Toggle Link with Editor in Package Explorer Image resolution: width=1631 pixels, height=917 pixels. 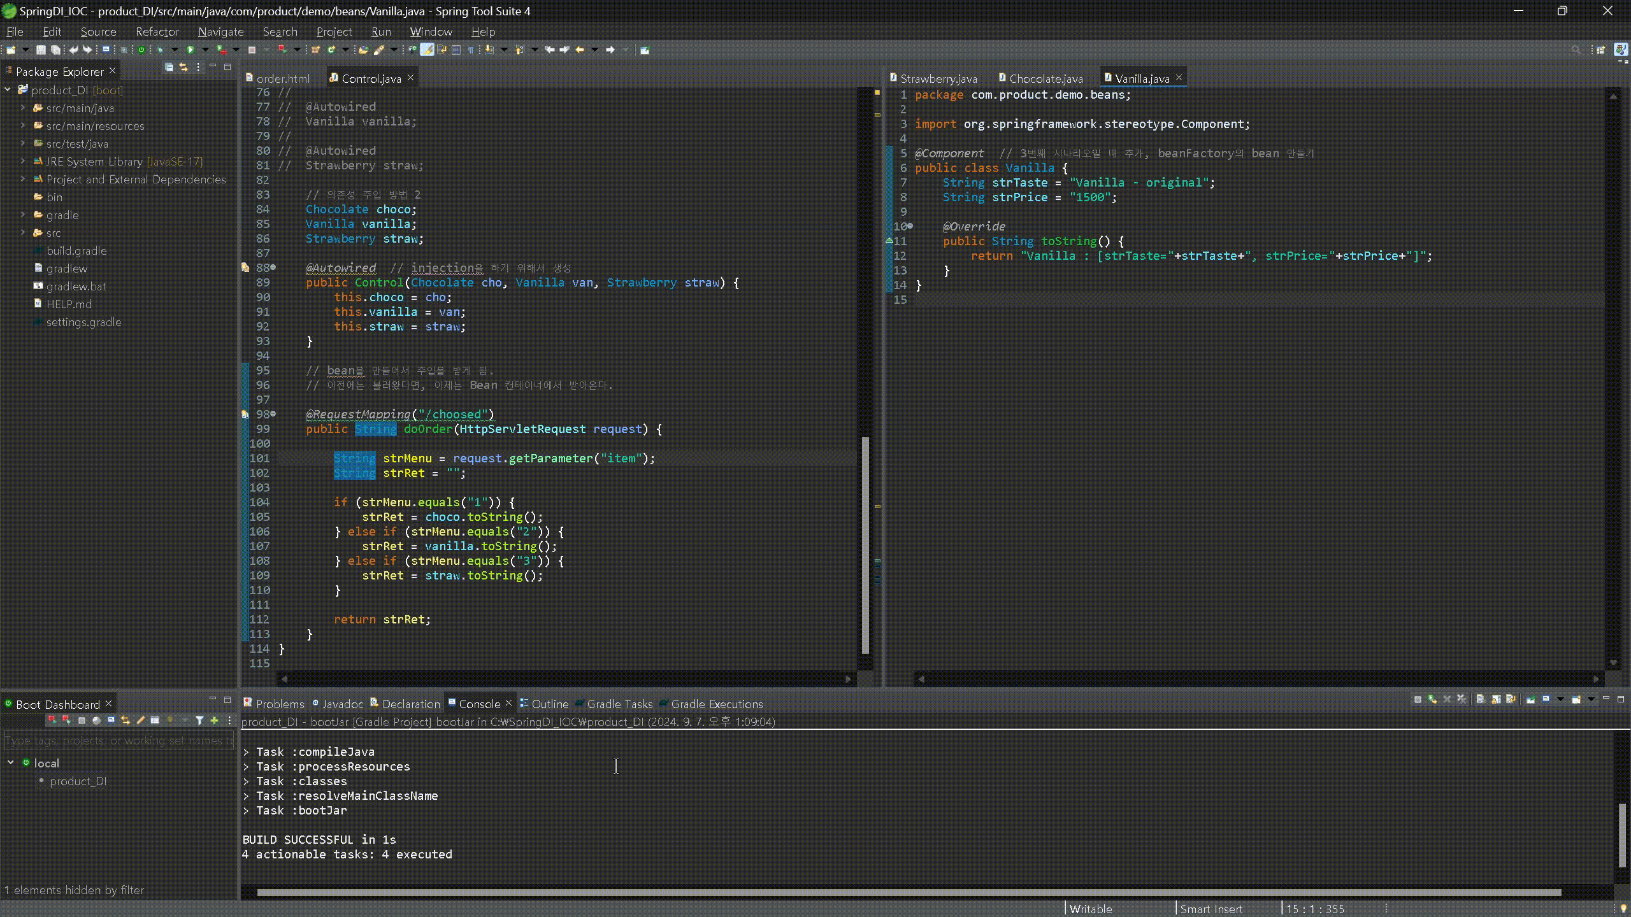coord(183,67)
